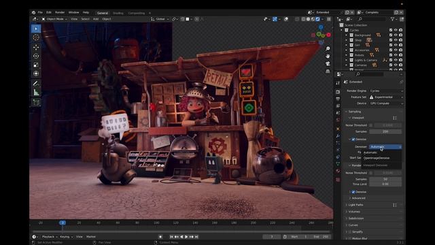435x245 pixels.
Task: Open the View Layer properties tab icon
Action: click(338, 106)
